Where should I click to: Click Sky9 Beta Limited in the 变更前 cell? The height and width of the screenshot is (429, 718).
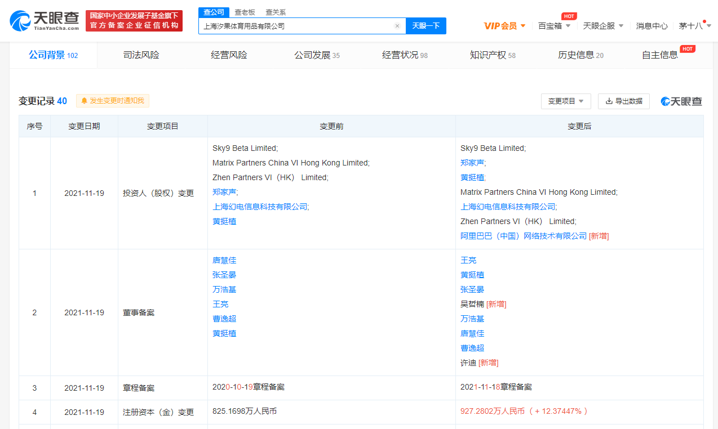click(x=245, y=148)
